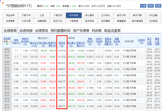
Task: Sort by 净资产收益率(%) column header
Action: 99,42
